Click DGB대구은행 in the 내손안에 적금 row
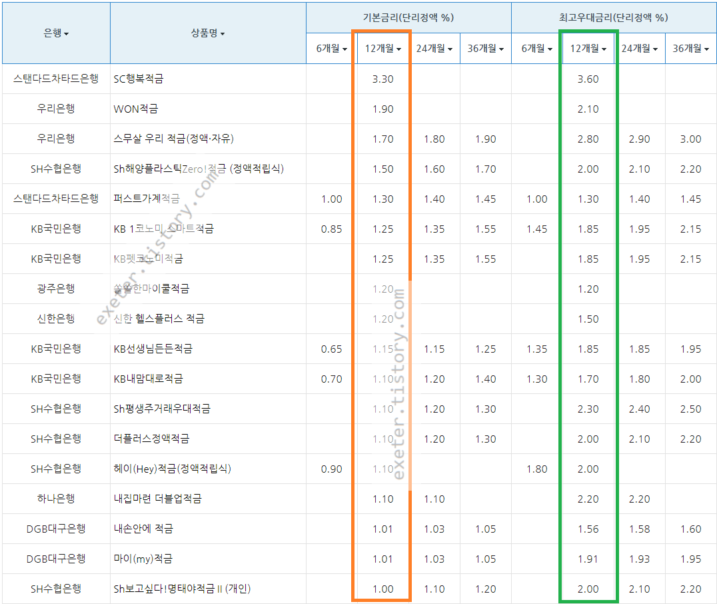The image size is (717, 604). click(56, 529)
